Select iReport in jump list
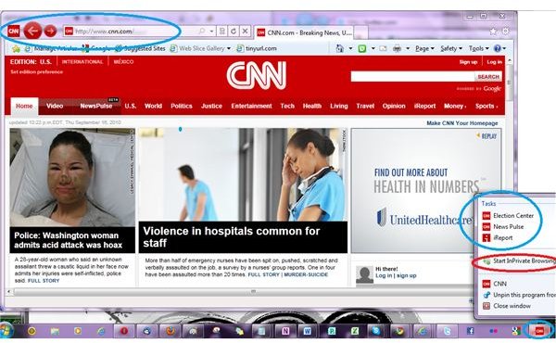 point(498,237)
